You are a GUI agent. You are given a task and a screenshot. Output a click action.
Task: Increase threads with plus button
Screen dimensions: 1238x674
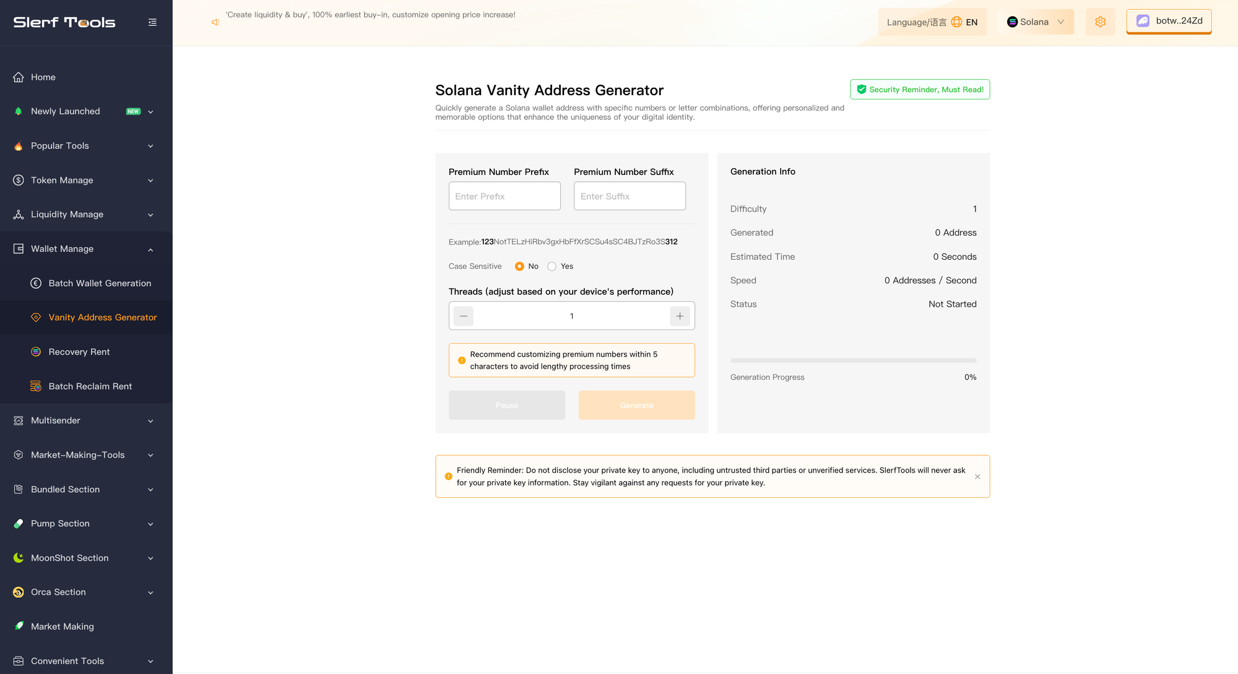click(680, 316)
